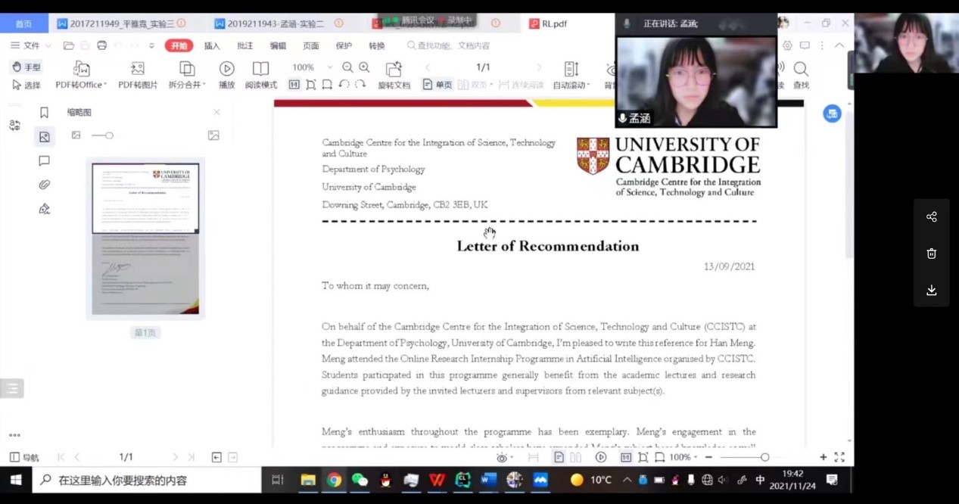959x504 pixels.
Task: Click the translate icon on left edge
Action: [x=14, y=126]
